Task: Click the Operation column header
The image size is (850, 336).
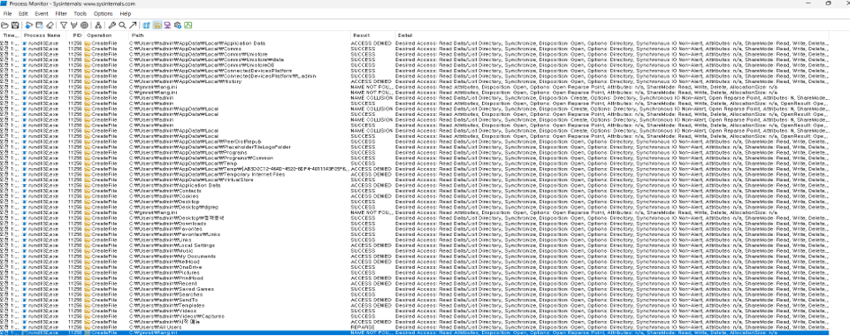Action: [106, 35]
